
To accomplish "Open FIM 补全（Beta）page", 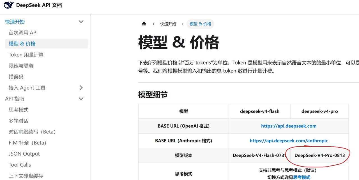I will click(x=27, y=143).
